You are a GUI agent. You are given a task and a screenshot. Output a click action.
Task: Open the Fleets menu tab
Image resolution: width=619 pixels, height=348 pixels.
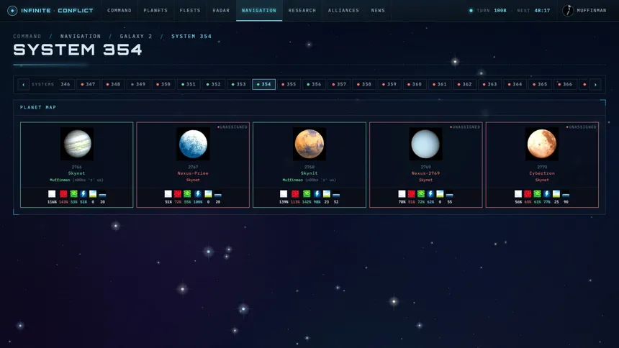[190, 11]
